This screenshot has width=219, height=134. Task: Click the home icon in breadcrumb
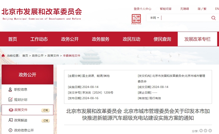tap(3, 56)
